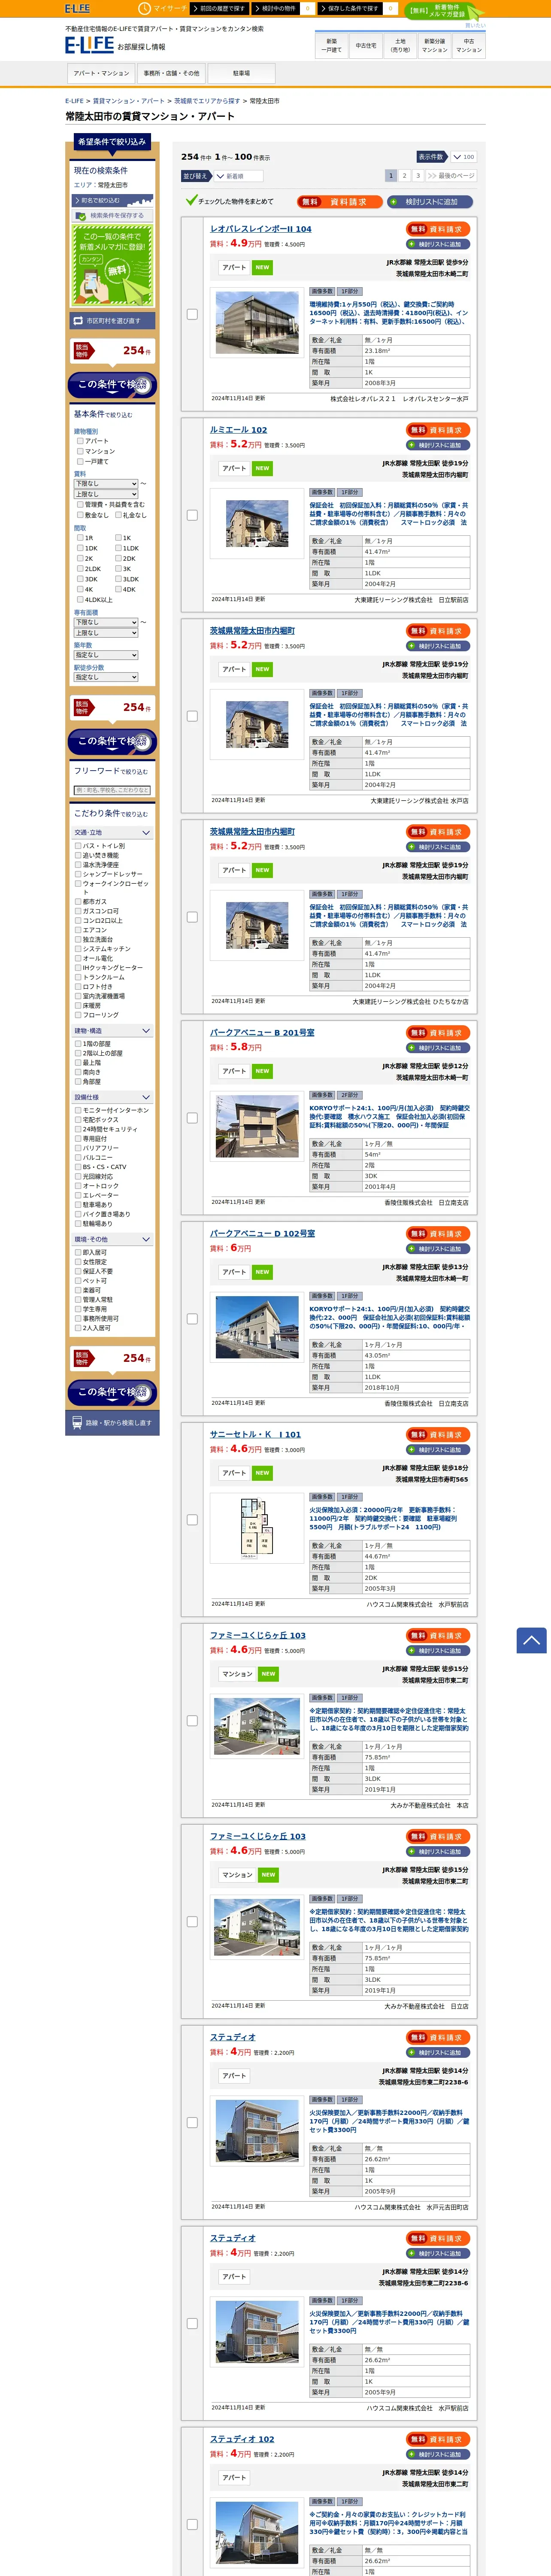
Task: Open 中古住宅 menu item
Action: [x=366, y=45]
